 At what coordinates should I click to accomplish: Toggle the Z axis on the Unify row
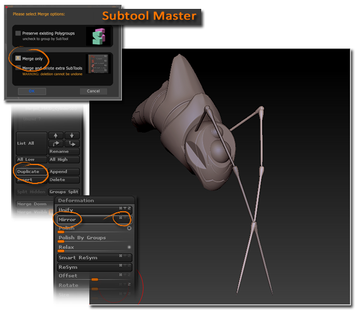tap(129, 208)
